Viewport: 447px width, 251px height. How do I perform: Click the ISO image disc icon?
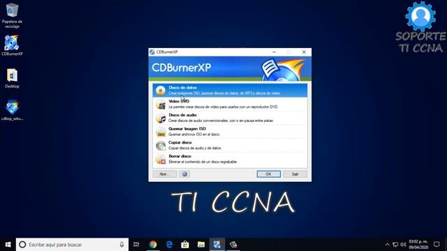(x=161, y=132)
